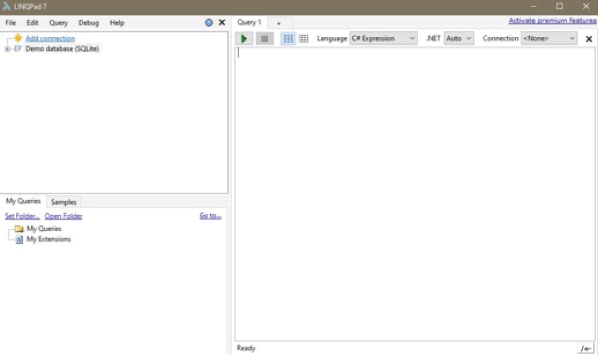Click inside the query editor text area
The width and height of the screenshot is (598, 356).
(415, 194)
